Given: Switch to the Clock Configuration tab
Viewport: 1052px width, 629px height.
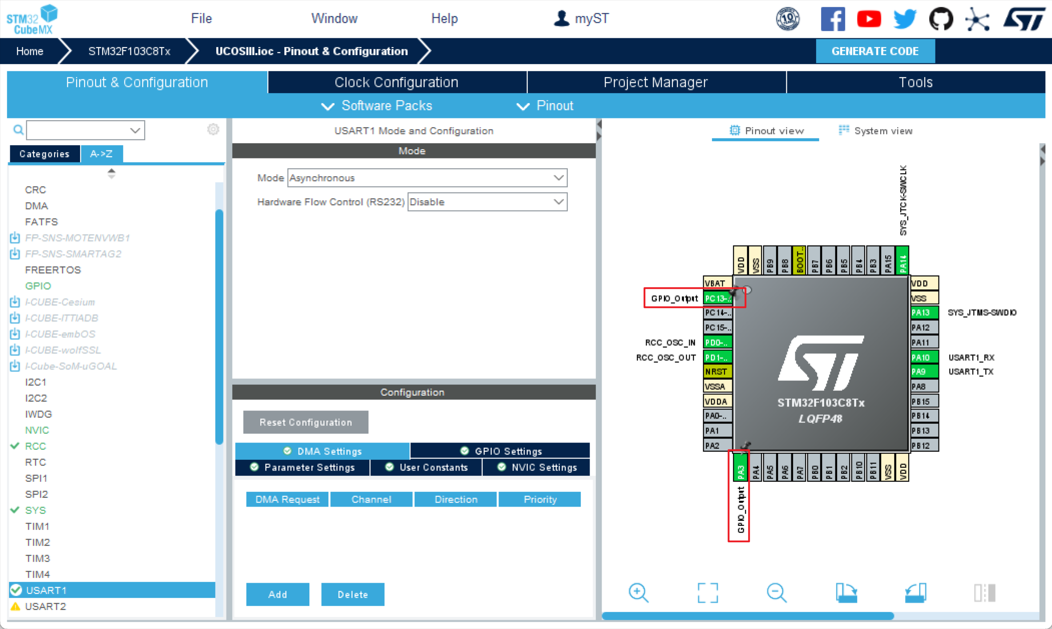Looking at the screenshot, I should (397, 82).
